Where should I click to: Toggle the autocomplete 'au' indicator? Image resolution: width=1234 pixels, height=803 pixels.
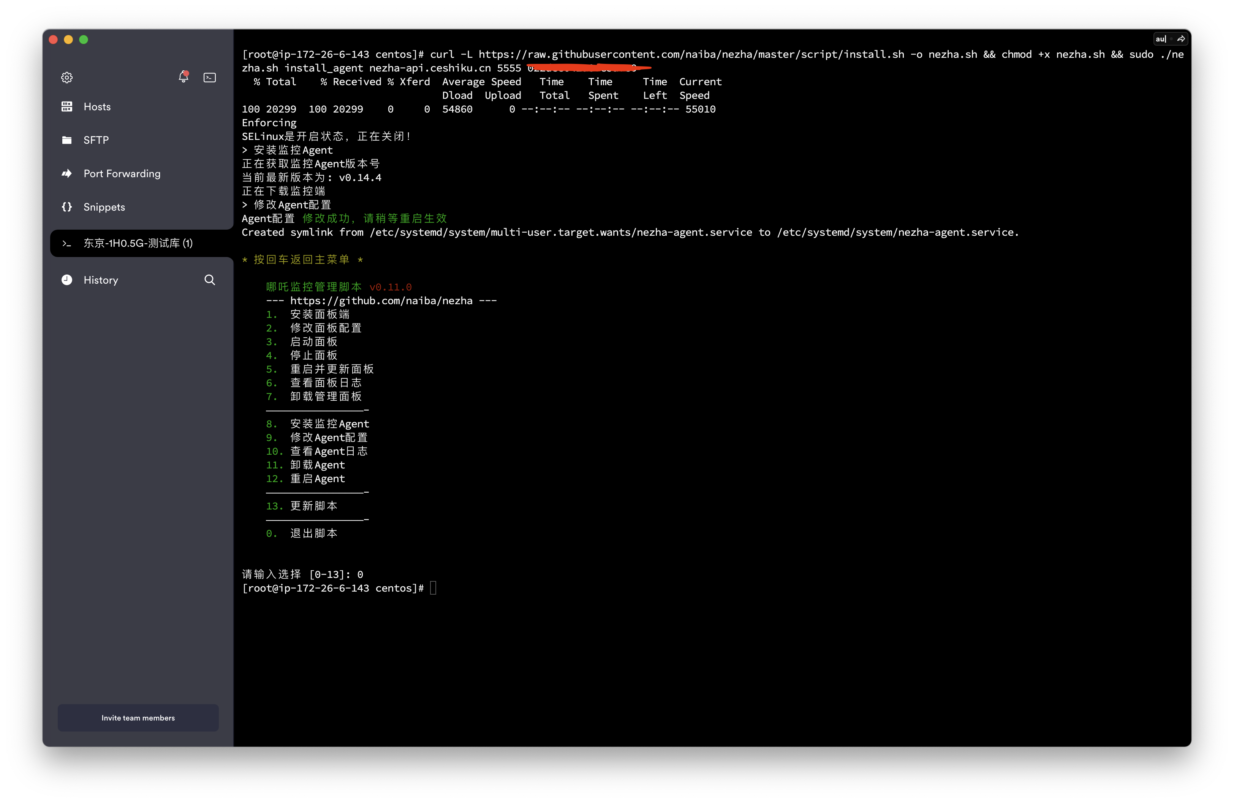[x=1160, y=39]
